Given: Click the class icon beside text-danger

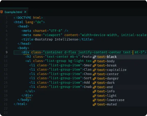Looking at the screenshot, I should click(x=94, y=79).
